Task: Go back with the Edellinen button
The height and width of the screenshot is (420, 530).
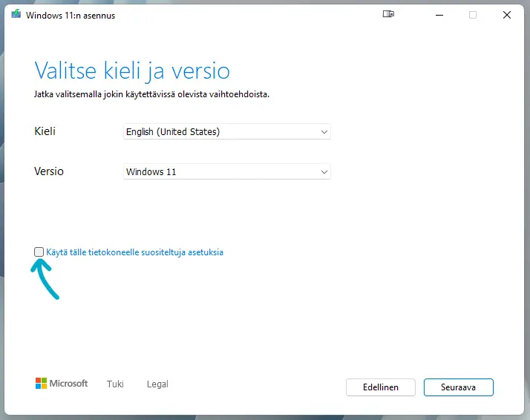Action: [x=381, y=387]
